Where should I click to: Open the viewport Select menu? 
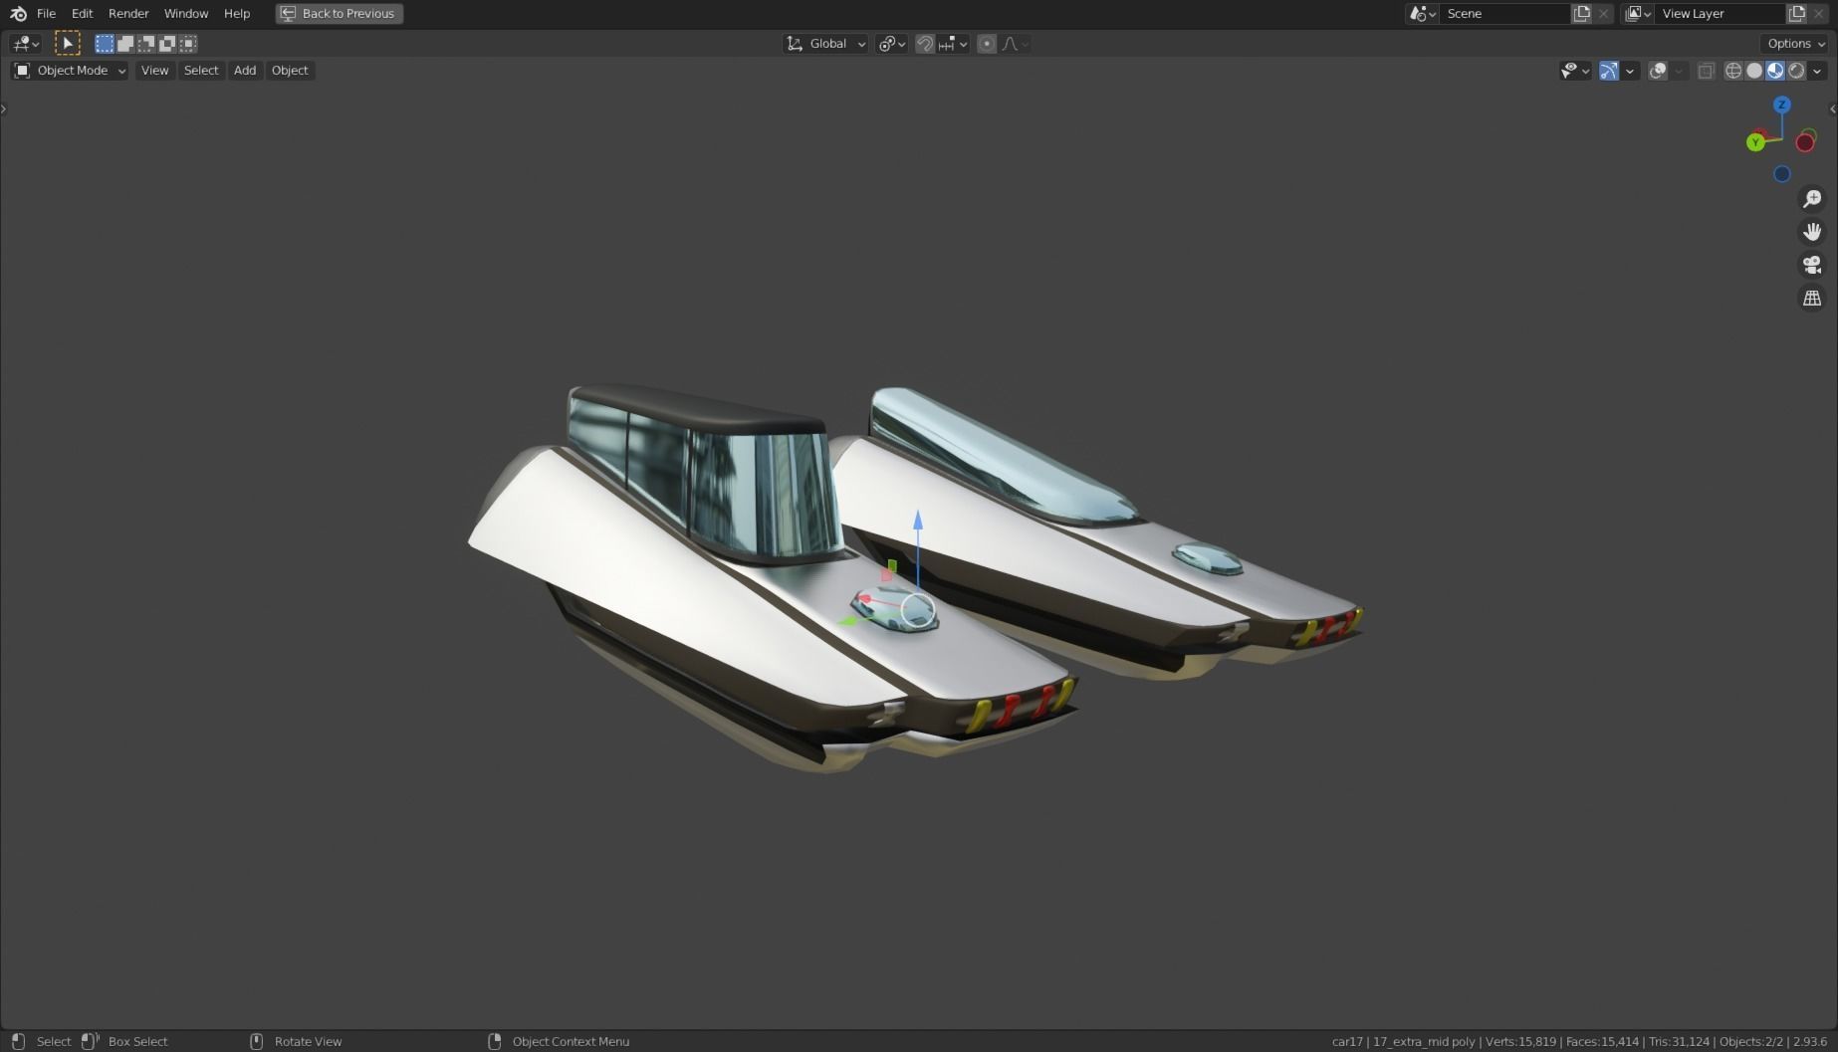201,70
